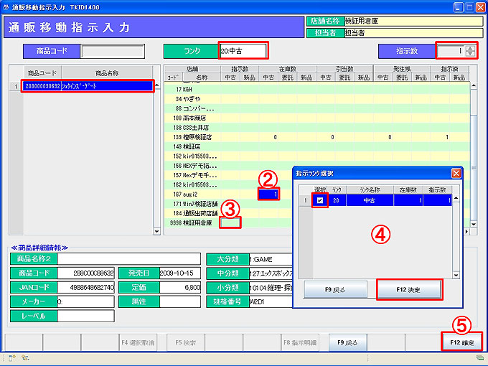This screenshot has height=366, width=488.
Task: Click store grid scrollbar up arrow
Action: (x=474, y=85)
